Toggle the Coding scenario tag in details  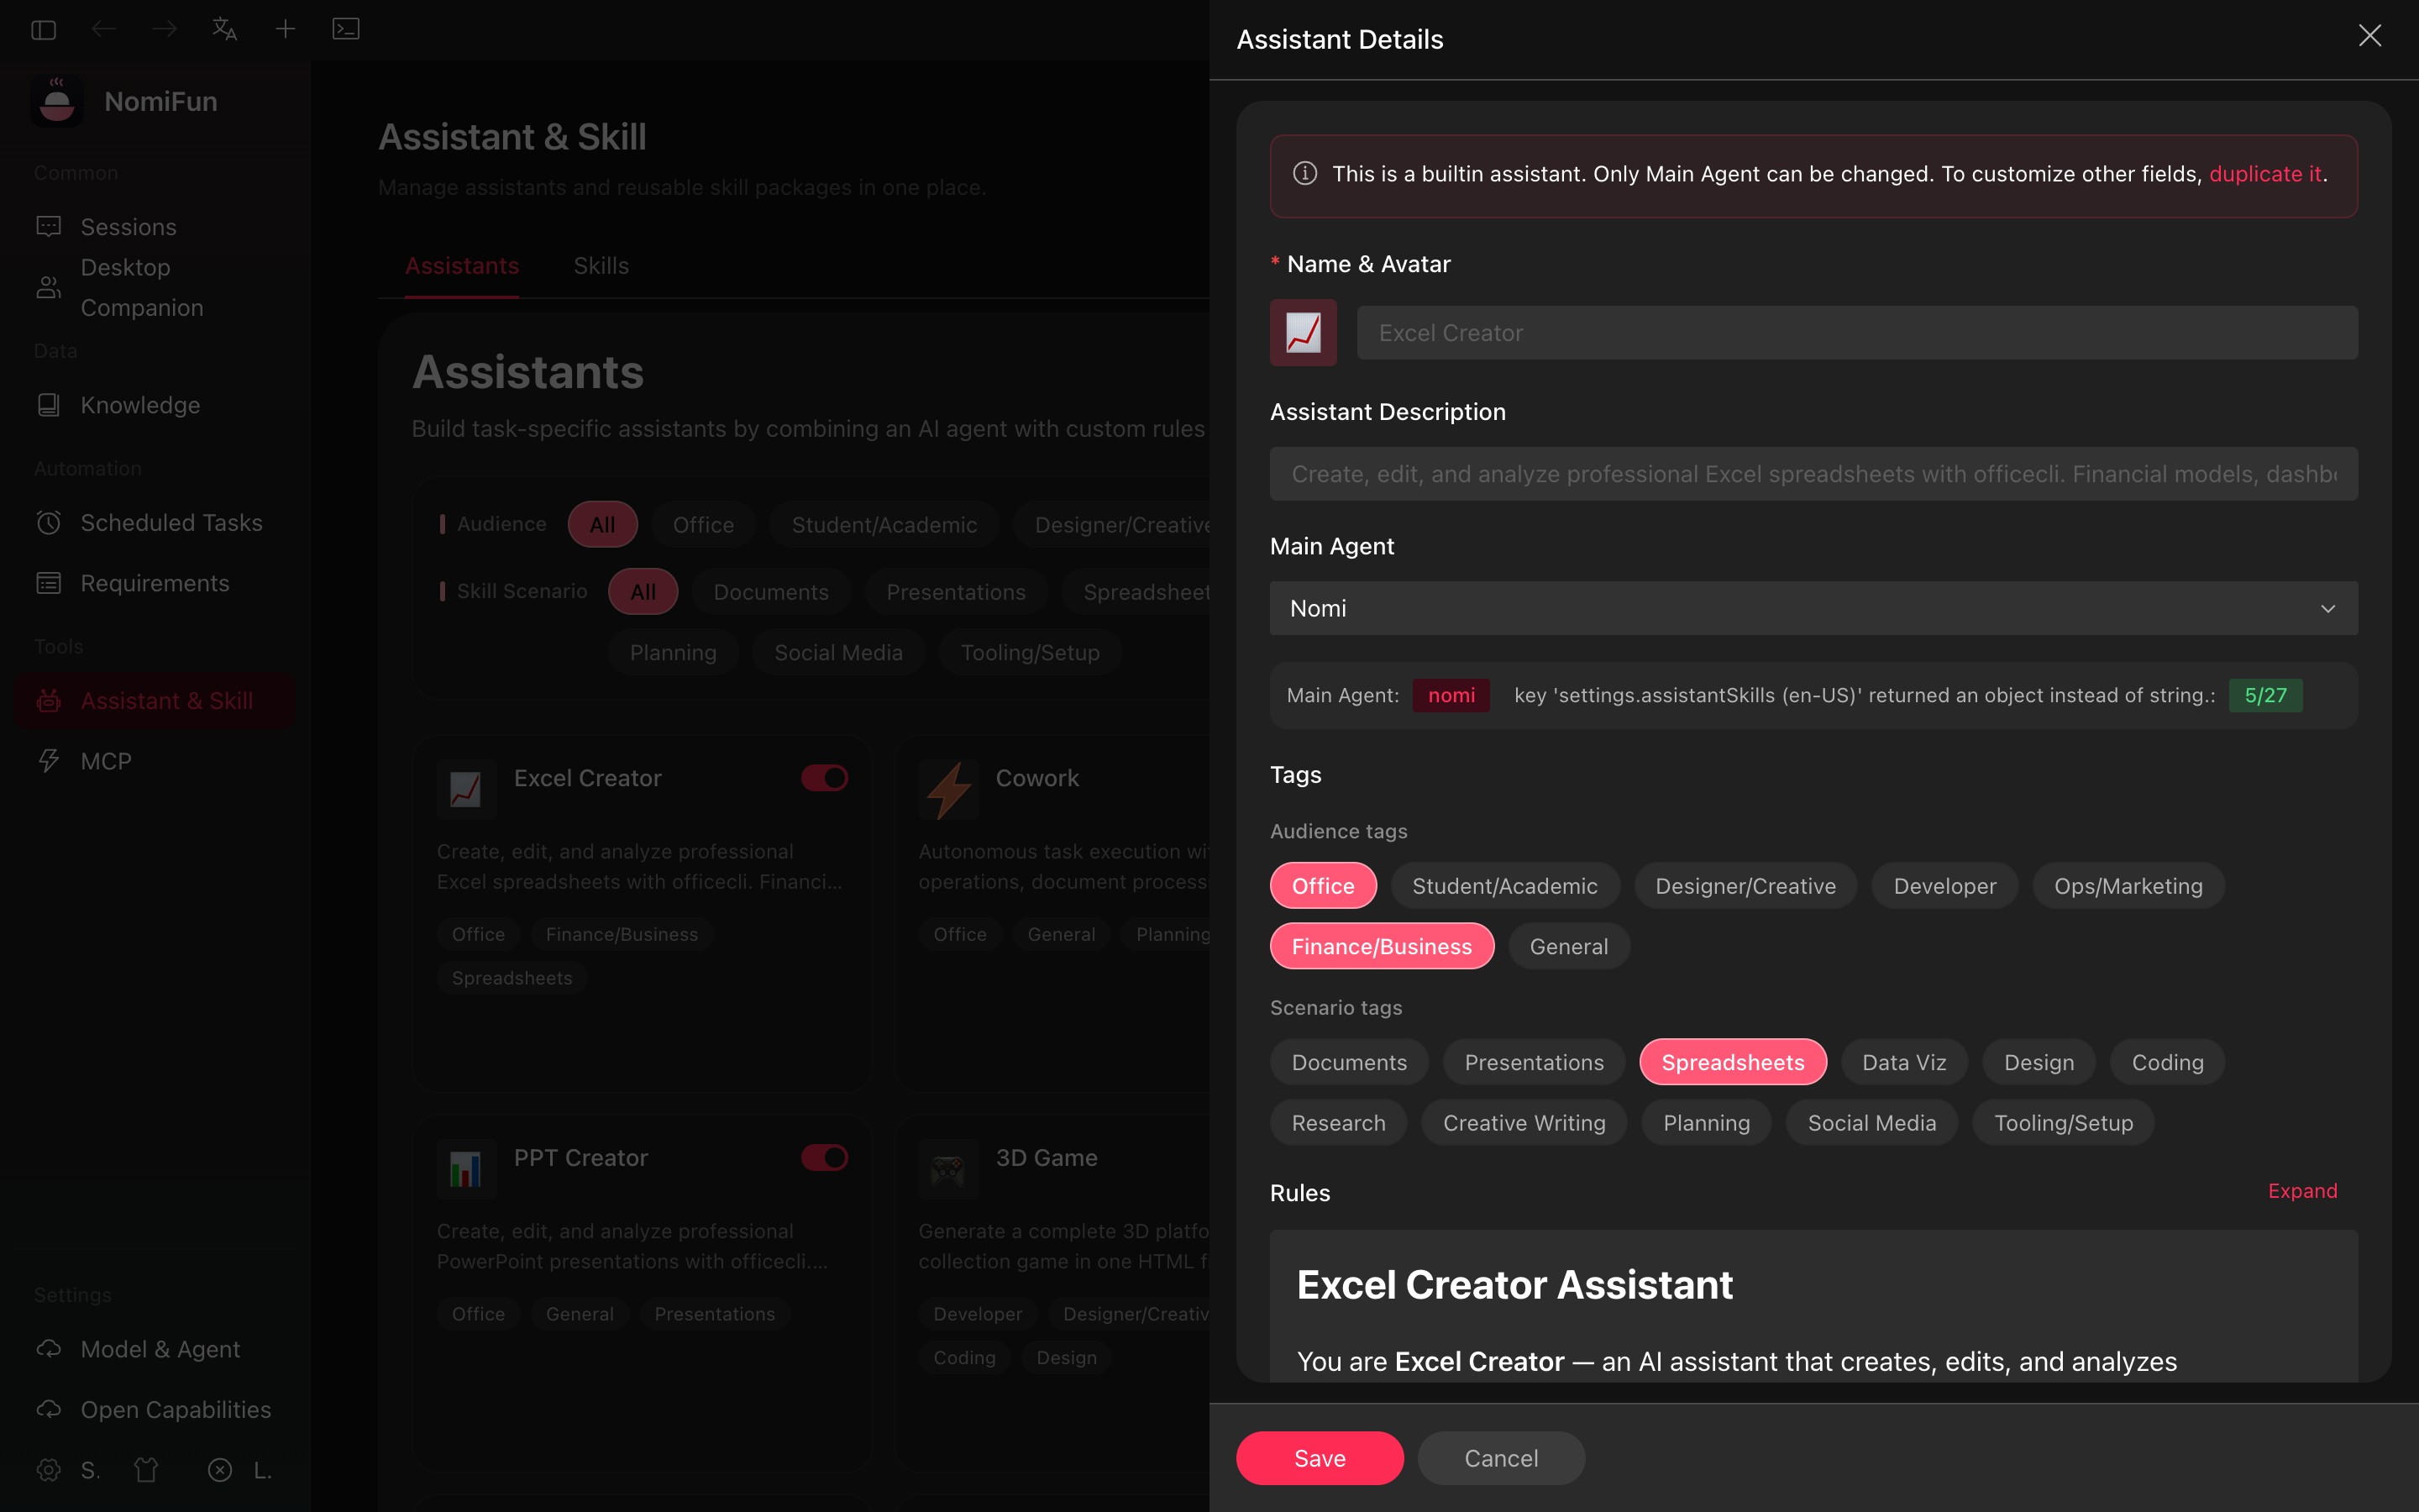(2167, 1062)
